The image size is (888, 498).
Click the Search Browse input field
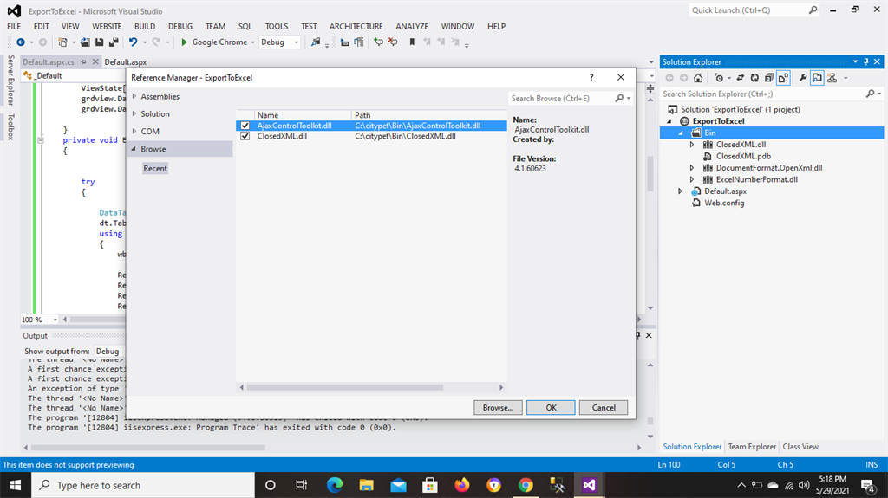coord(561,98)
